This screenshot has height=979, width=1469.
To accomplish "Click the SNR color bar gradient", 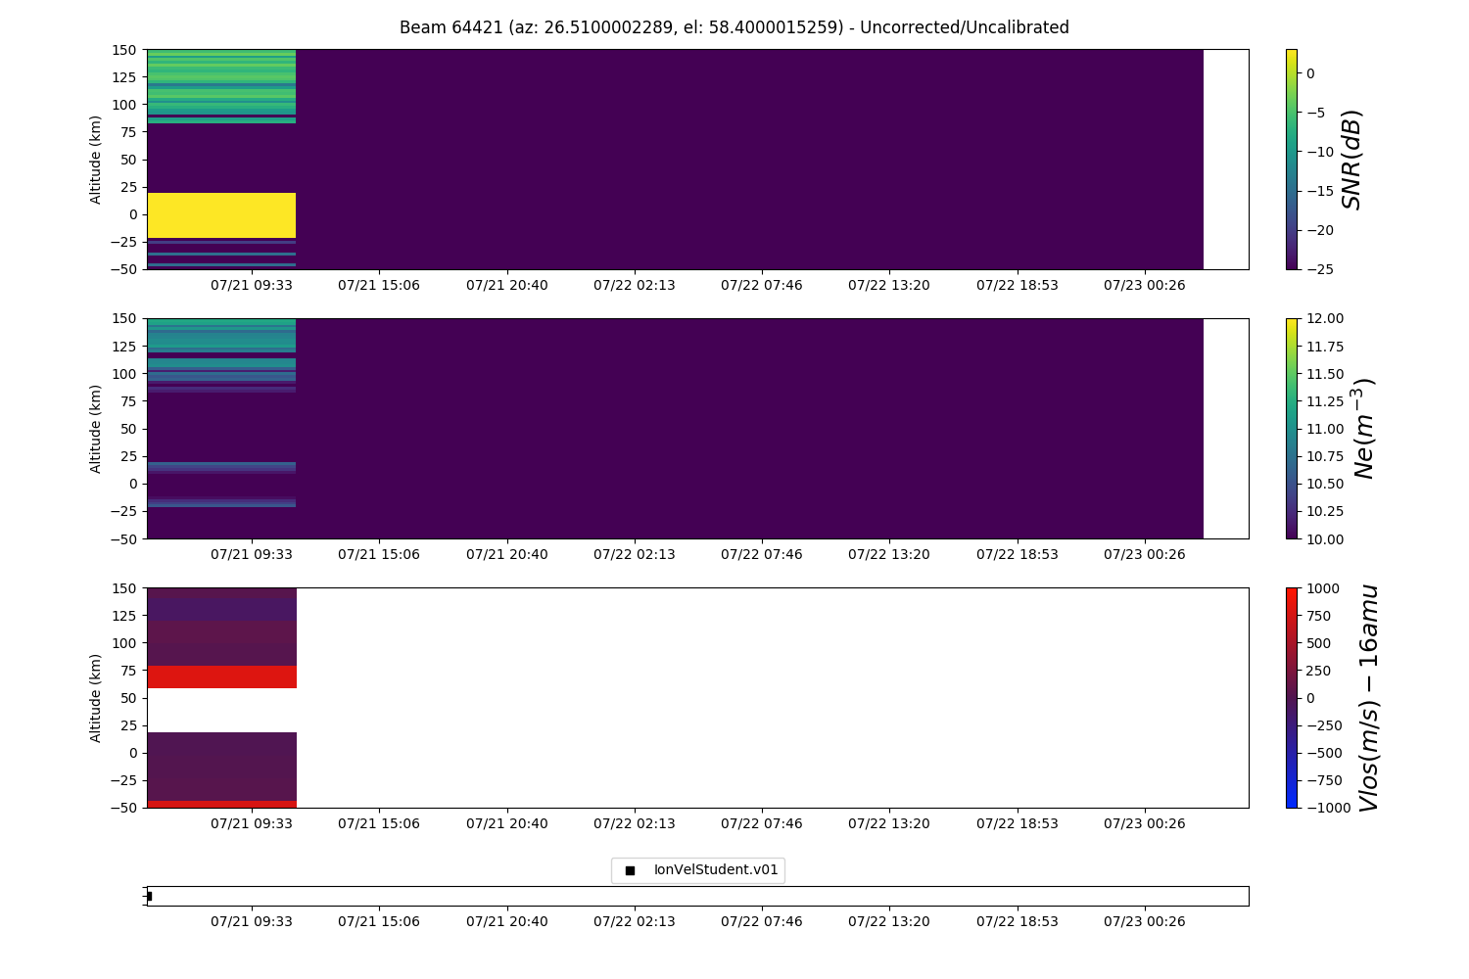I will click(1291, 159).
